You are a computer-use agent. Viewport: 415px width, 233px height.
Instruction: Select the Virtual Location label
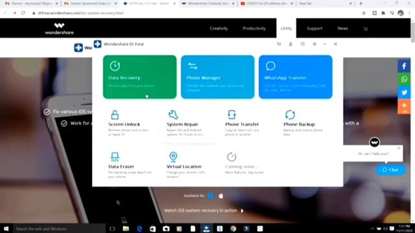[184, 166]
